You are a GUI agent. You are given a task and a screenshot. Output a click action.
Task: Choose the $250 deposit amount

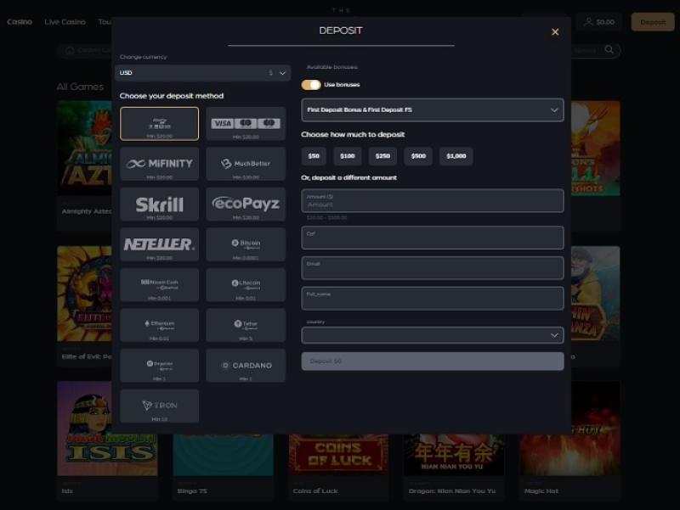[x=382, y=156]
